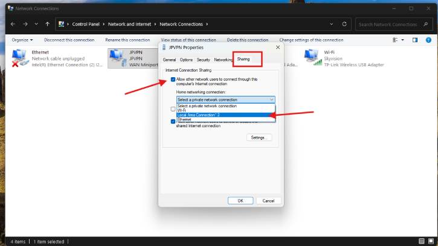Click the Change your view icon
This screenshot has width=438, height=246.
395,40
